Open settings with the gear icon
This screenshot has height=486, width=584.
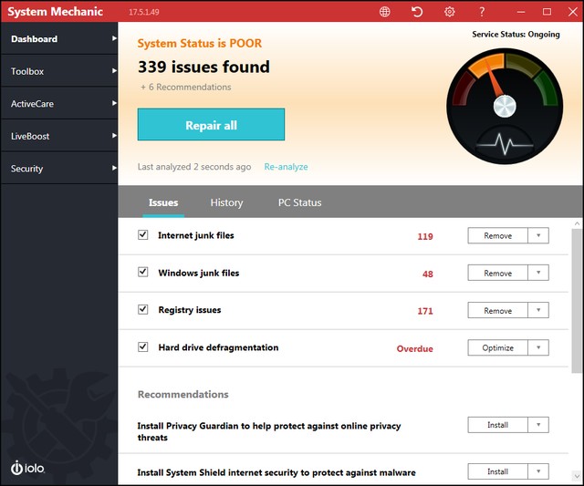click(x=449, y=12)
